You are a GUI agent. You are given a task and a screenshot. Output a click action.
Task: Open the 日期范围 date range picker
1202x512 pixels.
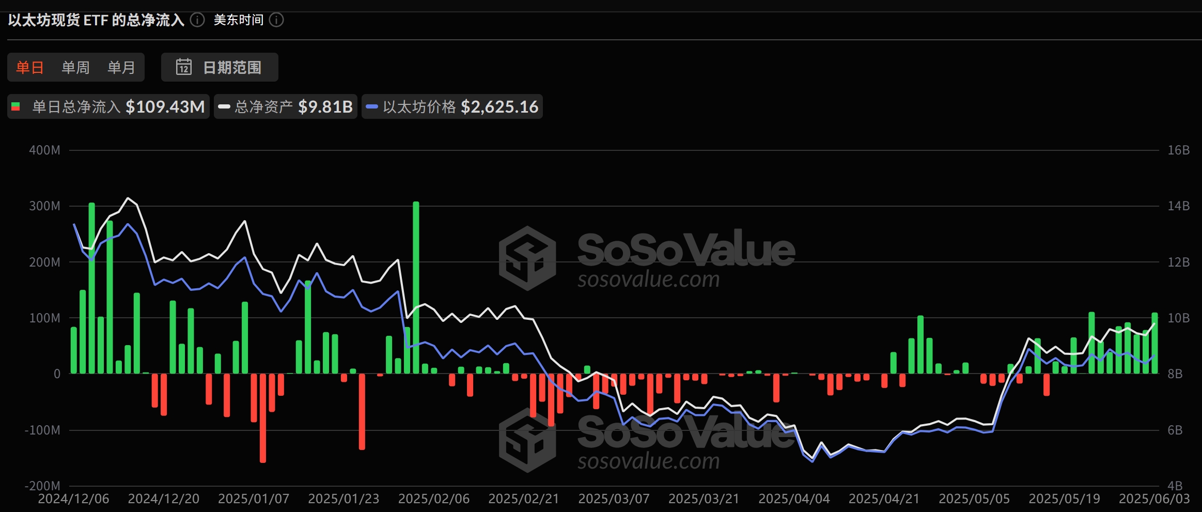click(220, 67)
